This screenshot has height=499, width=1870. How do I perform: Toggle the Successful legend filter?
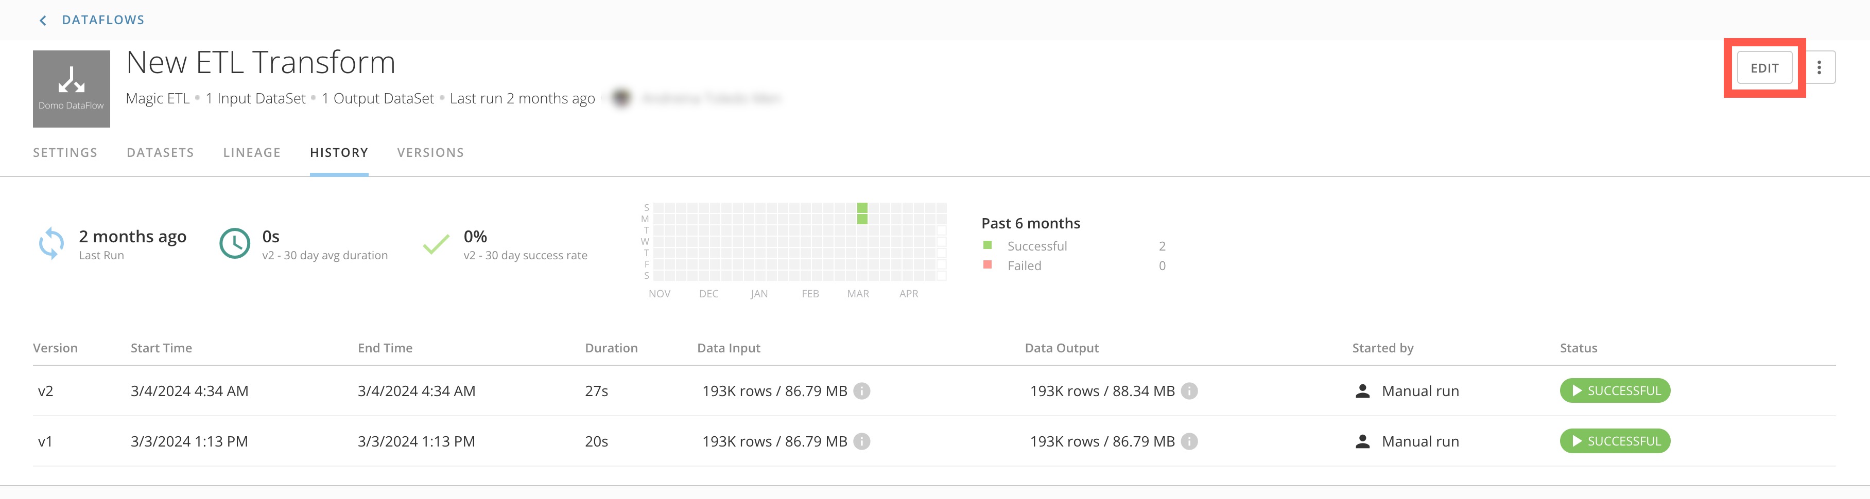1036,245
